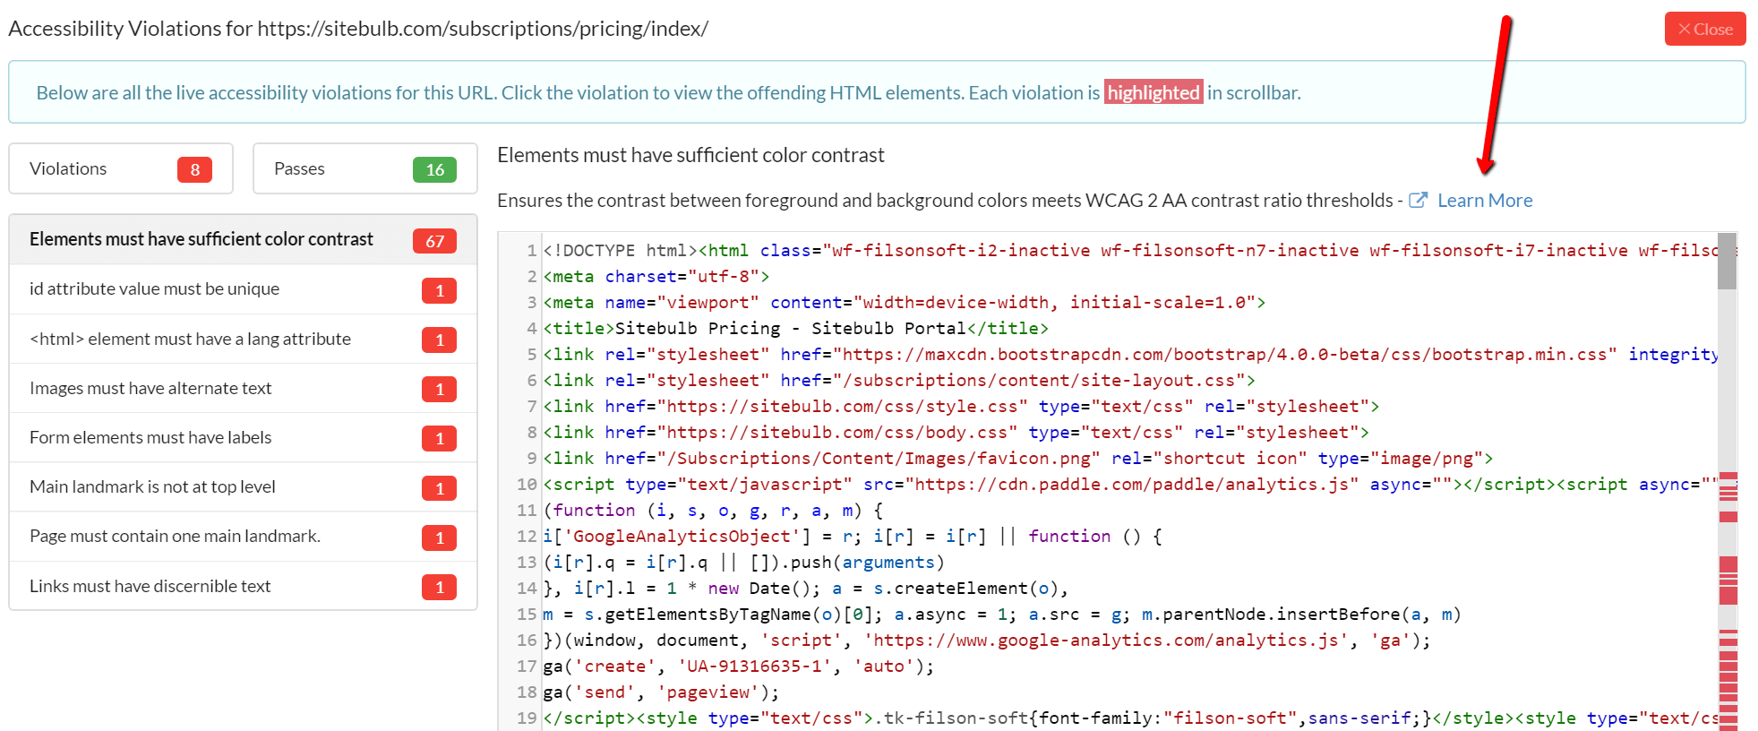Click the 67 count badge for color contrast
This screenshot has height=731, width=1758.
point(434,241)
